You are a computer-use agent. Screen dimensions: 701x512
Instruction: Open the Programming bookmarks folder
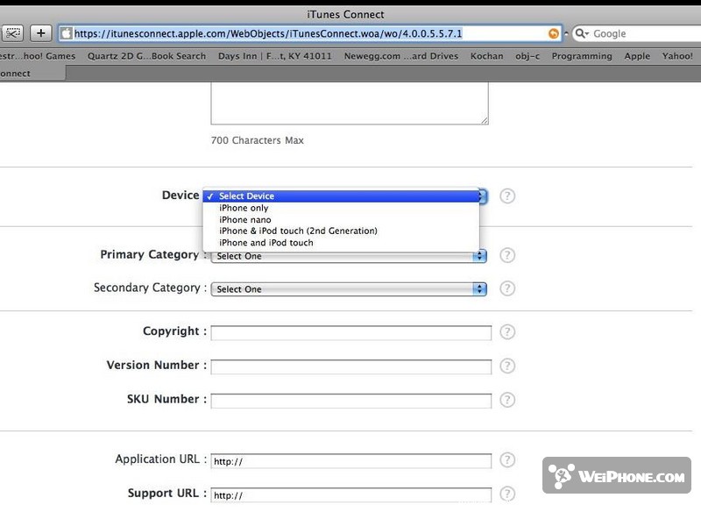(x=582, y=56)
